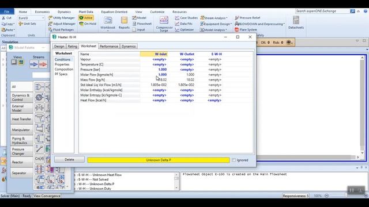Open status indicator dropdown beside Risk
Screen dimensions: 369x207
click(289, 43)
